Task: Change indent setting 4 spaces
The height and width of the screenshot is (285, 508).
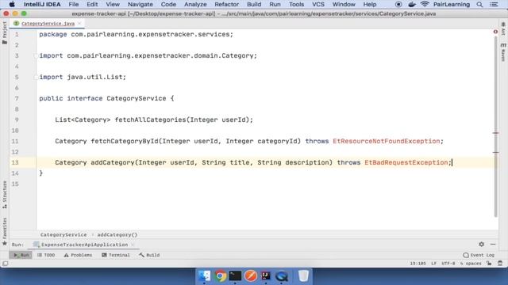Action: [x=471, y=264]
